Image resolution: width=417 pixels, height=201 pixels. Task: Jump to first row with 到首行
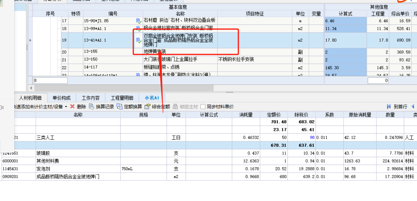(x=397, y=106)
